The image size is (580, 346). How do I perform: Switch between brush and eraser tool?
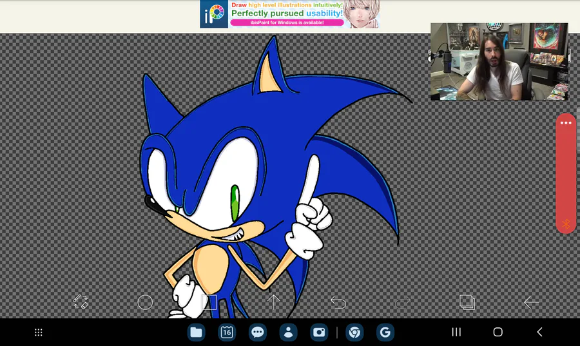coord(81,302)
